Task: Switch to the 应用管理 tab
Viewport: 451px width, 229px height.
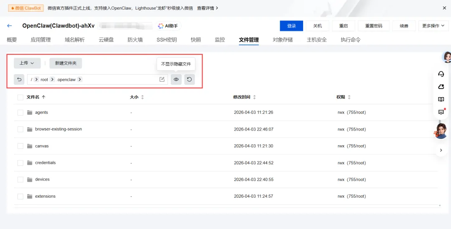Action: [41, 40]
